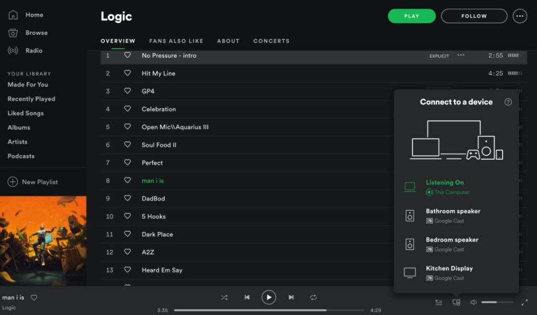537x315 pixels.
Task: Click the EXPLICIT tag on track 1
Action: pos(439,56)
